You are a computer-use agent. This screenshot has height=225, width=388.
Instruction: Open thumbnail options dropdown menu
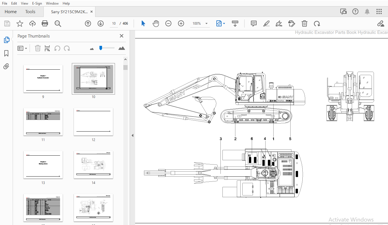pos(22,48)
